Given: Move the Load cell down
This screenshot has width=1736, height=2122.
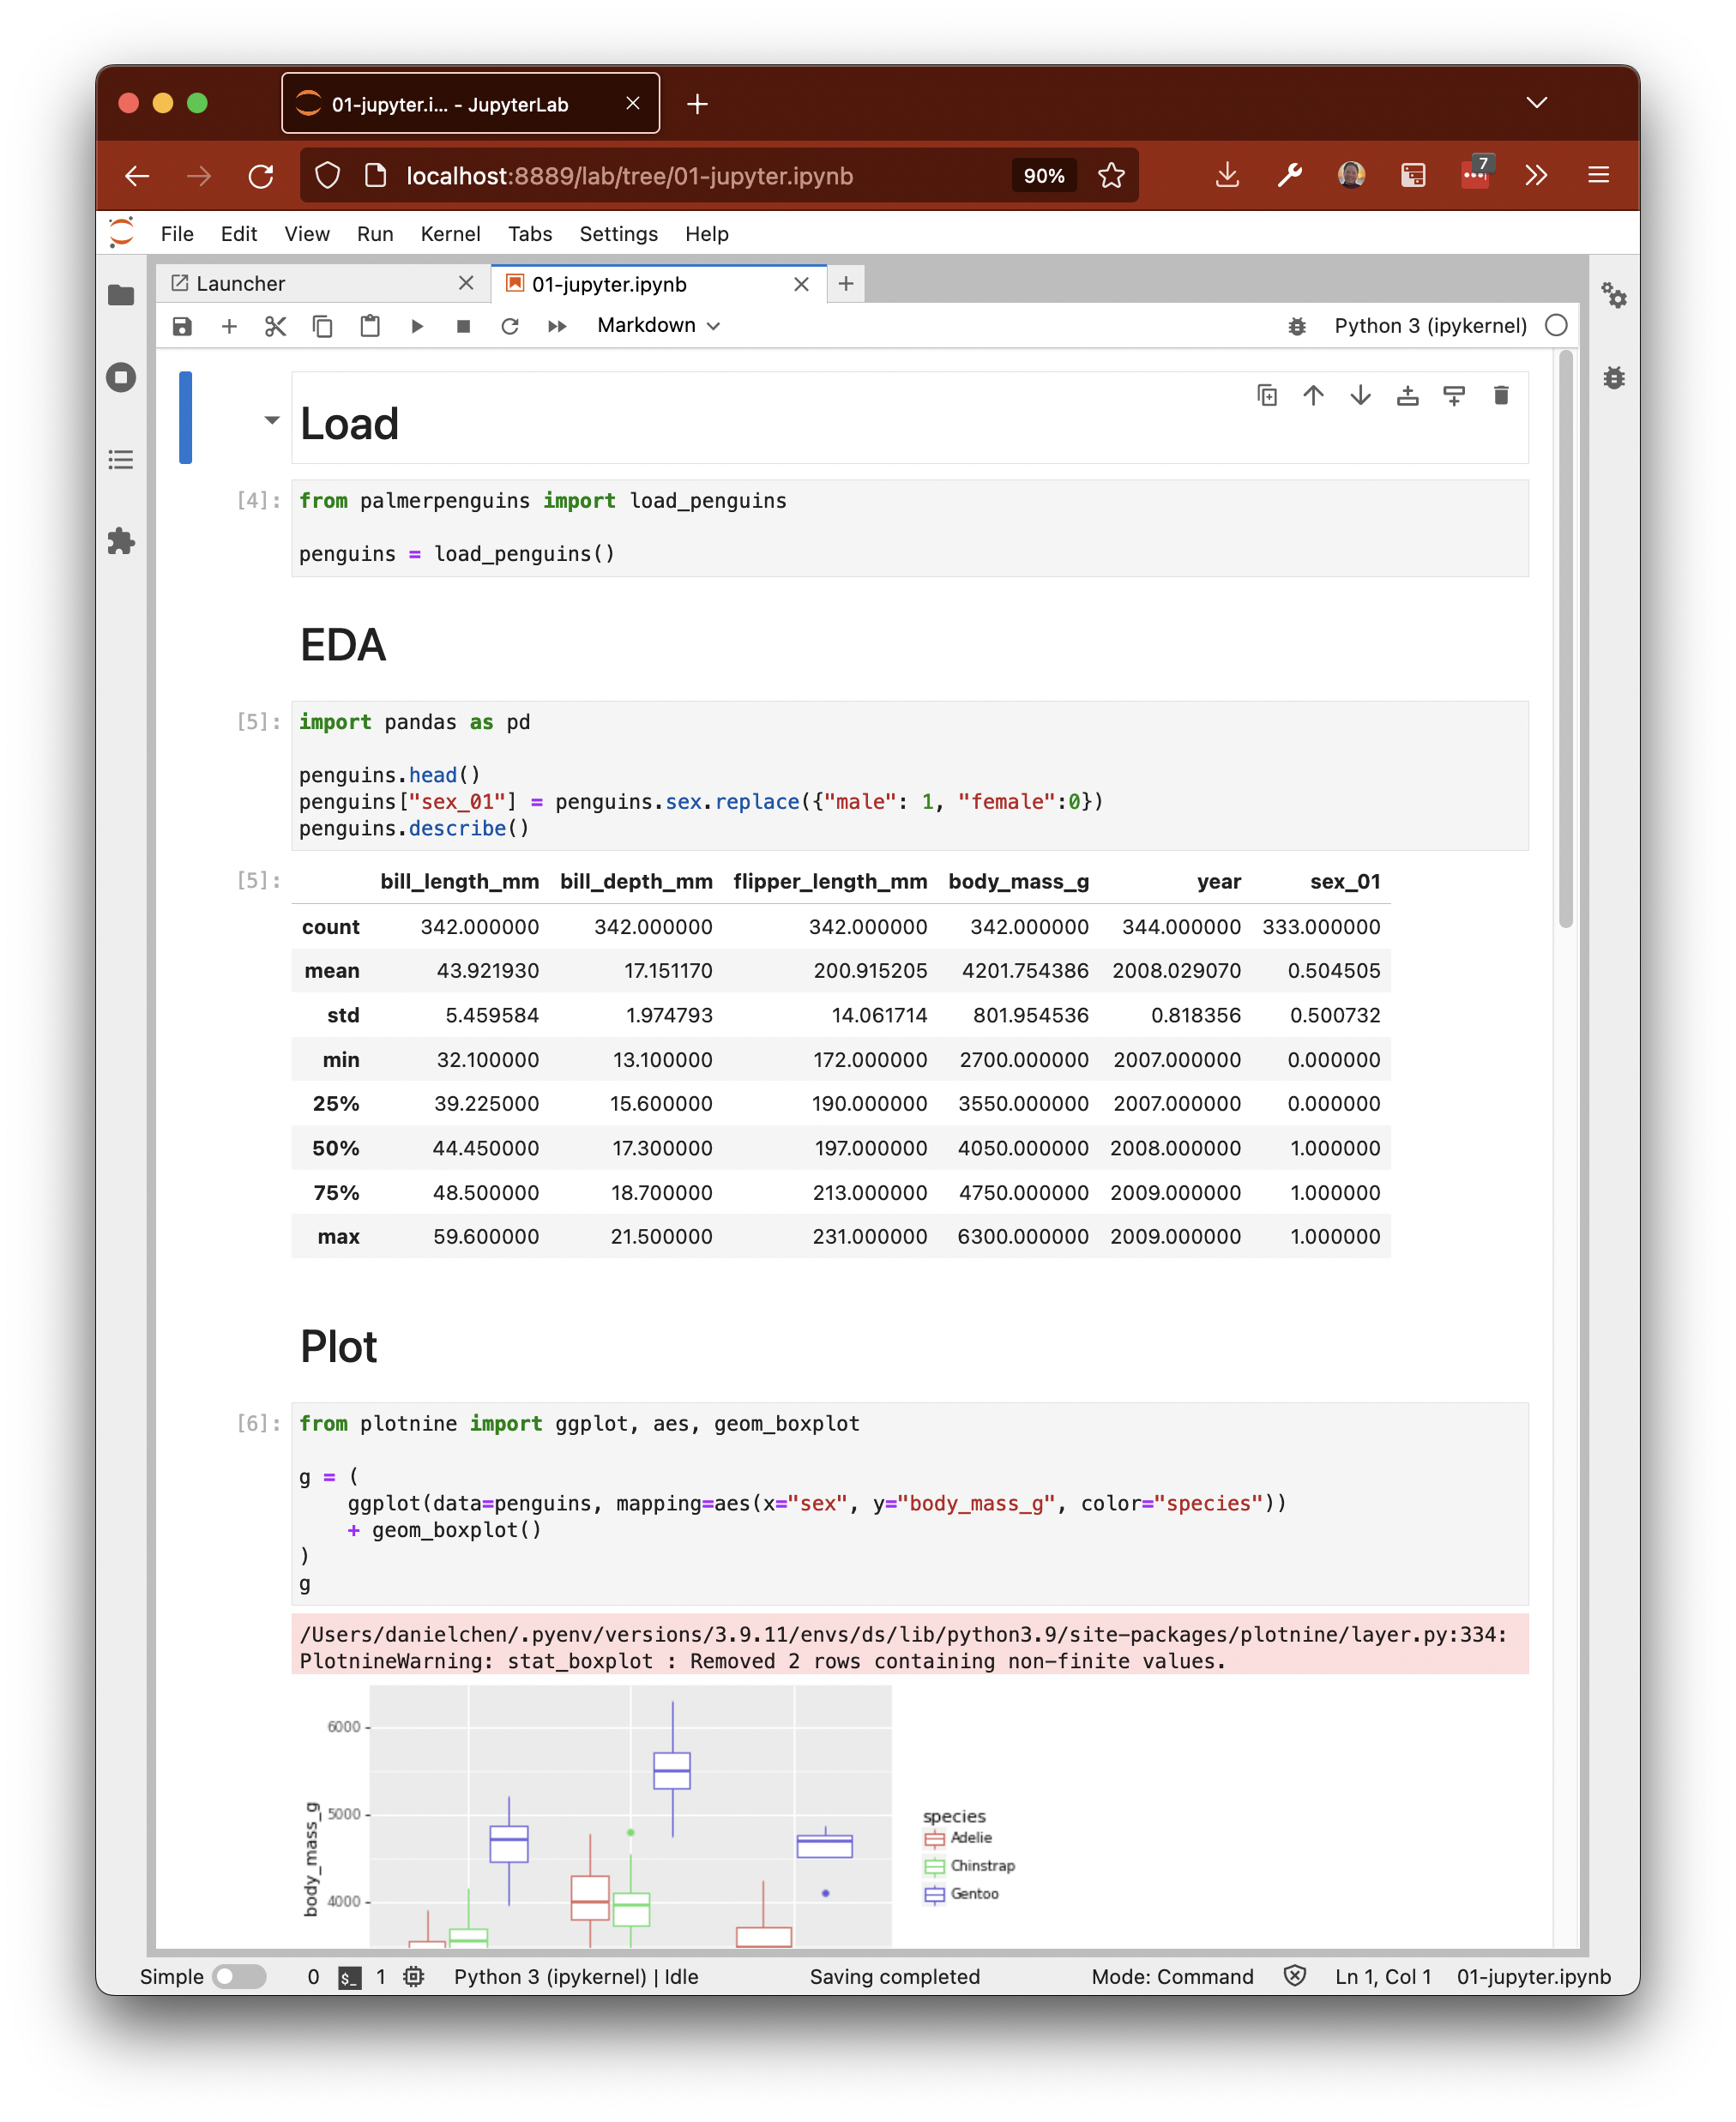Looking at the screenshot, I should click(1360, 396).
